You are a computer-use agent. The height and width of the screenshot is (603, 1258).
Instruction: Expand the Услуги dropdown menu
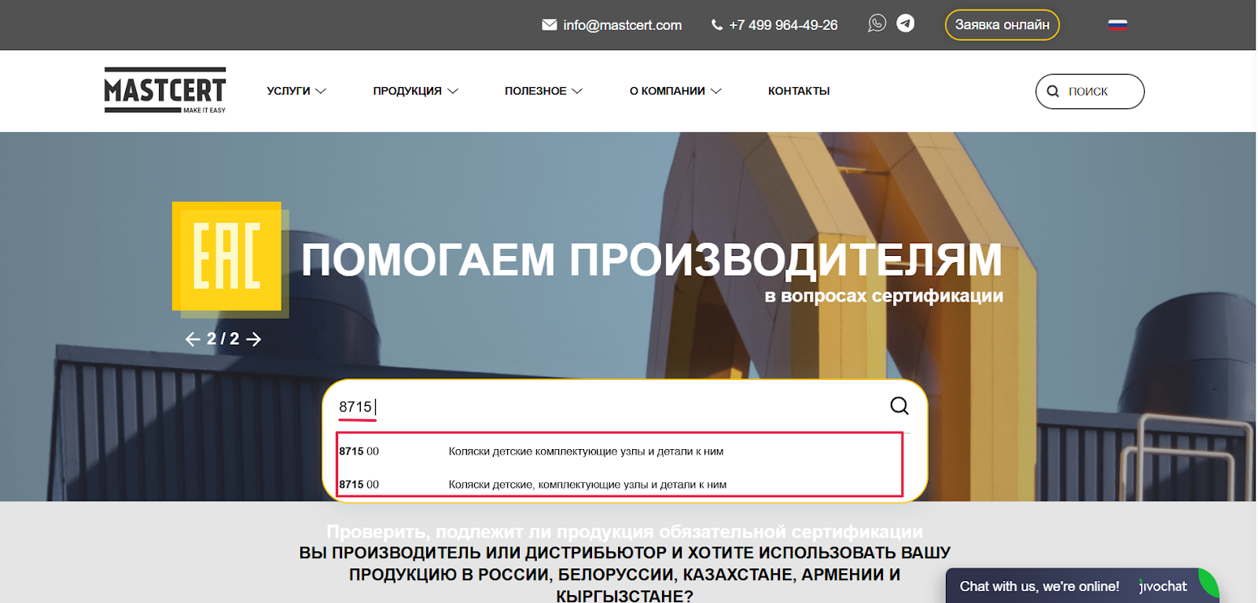pos(296,91)
